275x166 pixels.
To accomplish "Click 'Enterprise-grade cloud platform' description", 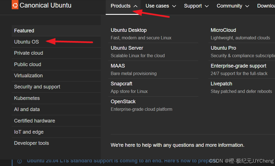I will (x=141, y=109).
